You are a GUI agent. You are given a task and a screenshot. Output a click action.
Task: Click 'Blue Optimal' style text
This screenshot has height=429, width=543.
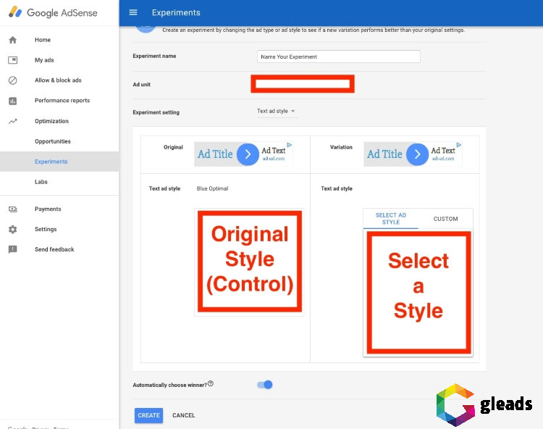pyautogui.click(x=212, y=188)
